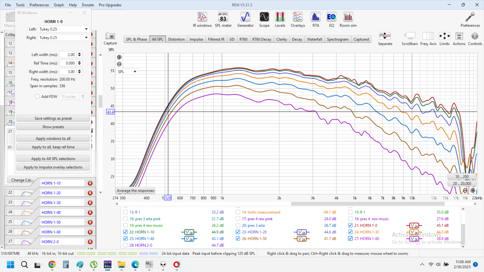This screenshot has height=272, width=484.
Task: Switch to Distortion tab
Action: 176,39
